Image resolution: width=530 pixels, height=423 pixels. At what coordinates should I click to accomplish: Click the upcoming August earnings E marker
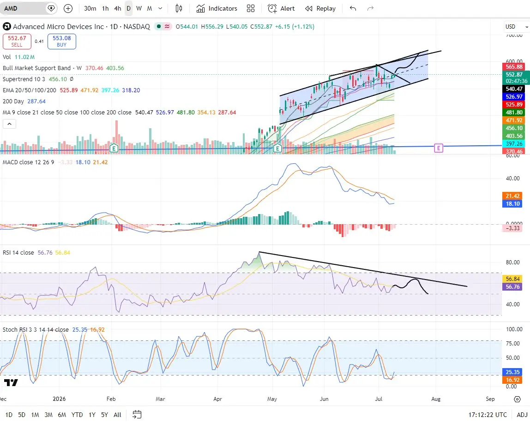[x=439, y=148]
